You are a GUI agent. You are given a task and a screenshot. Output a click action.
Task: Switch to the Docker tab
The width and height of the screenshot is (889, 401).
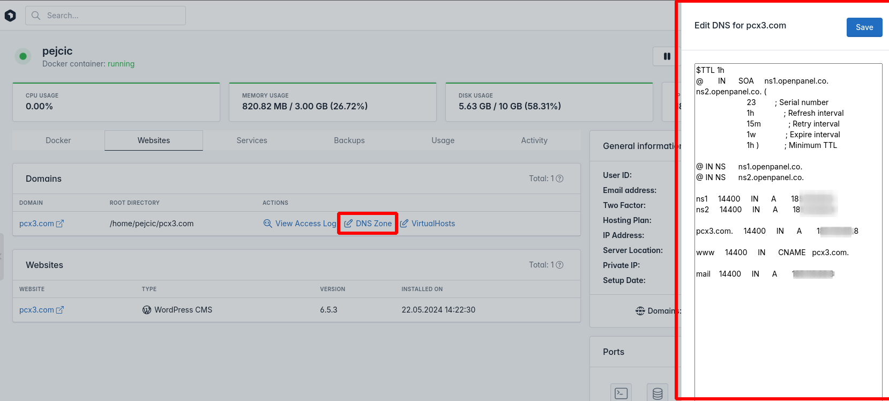(58, 140)
